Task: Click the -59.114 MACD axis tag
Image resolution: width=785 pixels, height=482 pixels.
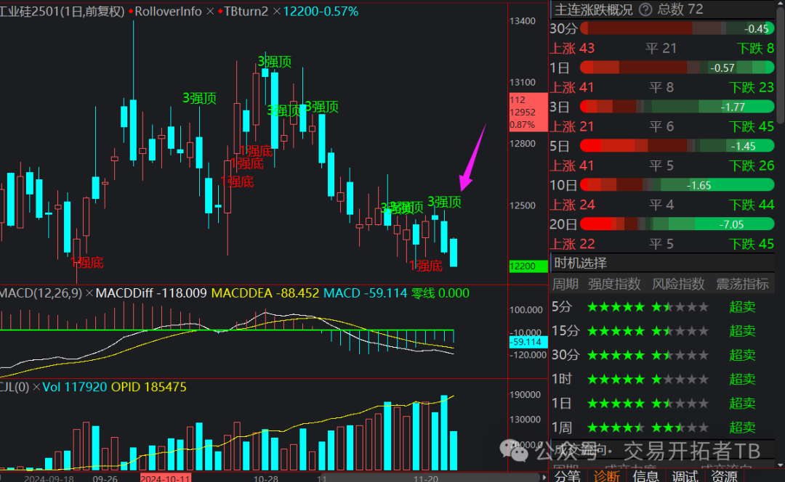Action: (x=528, y=342)
